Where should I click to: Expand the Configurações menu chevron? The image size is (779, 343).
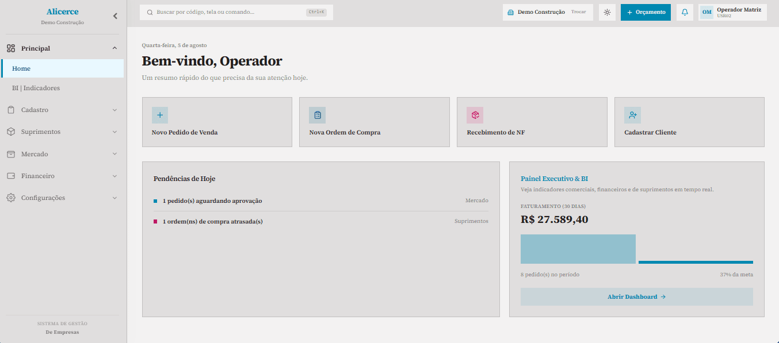pos(114,198)
